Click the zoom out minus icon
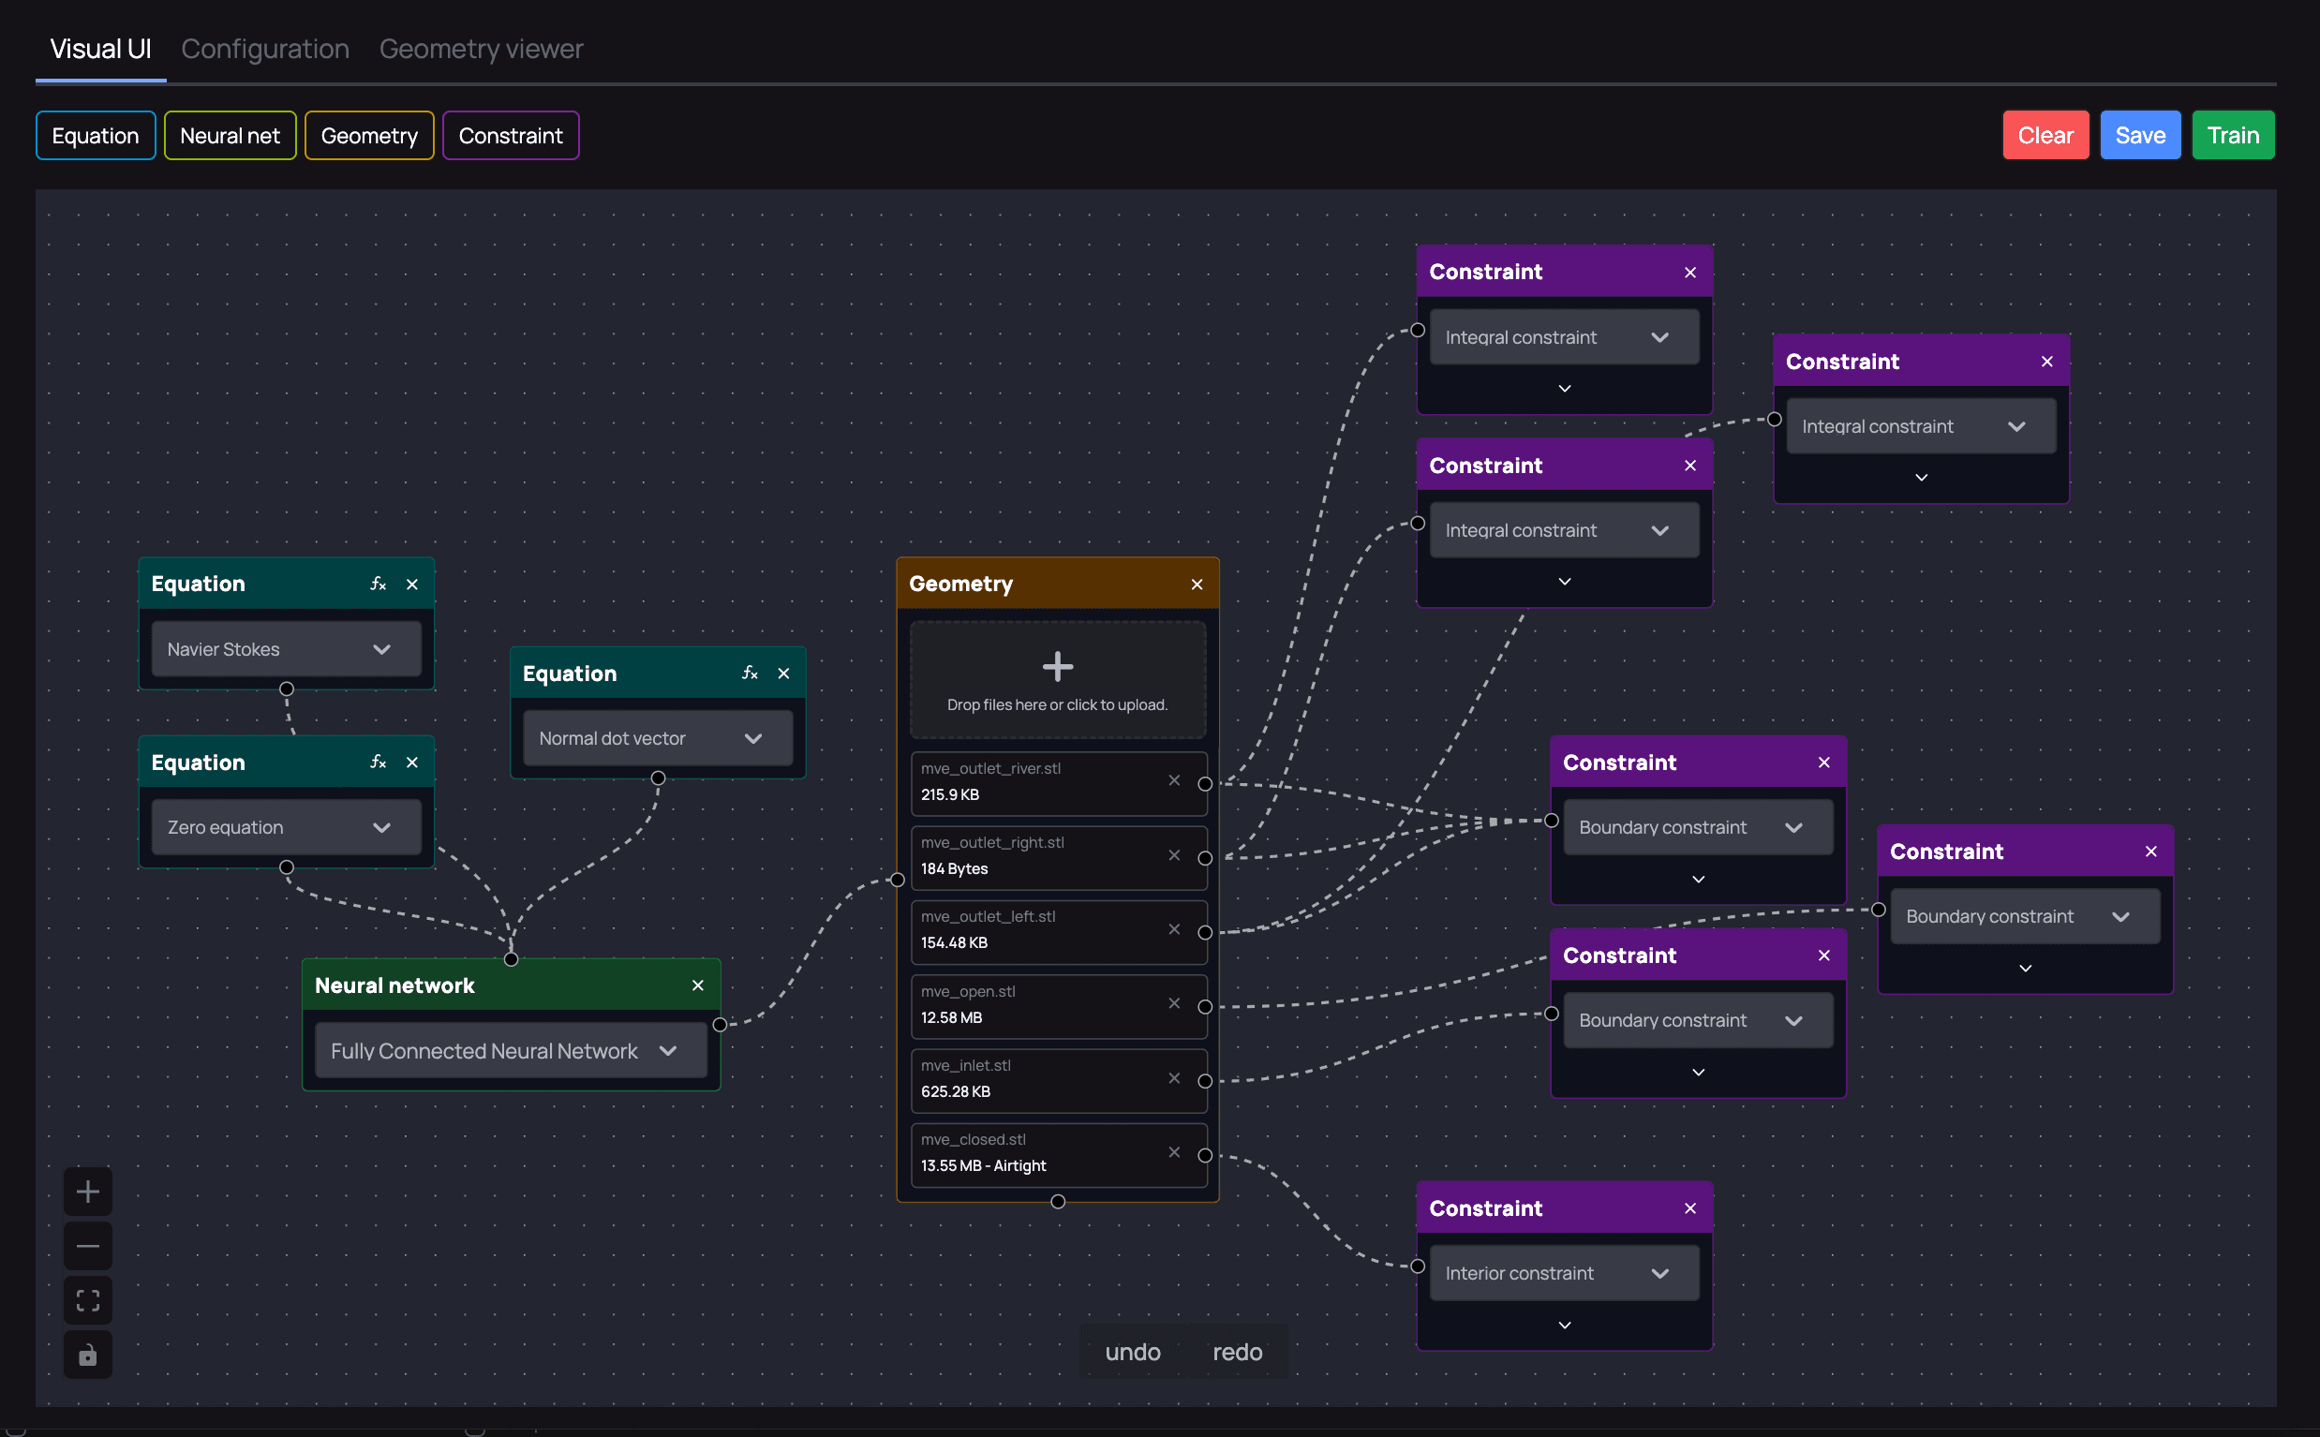Viewport: 2320px width, 1437px height. point(87,1245)
